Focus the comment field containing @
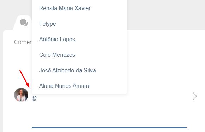Viewport: 205px width, 132px height. 109,111
